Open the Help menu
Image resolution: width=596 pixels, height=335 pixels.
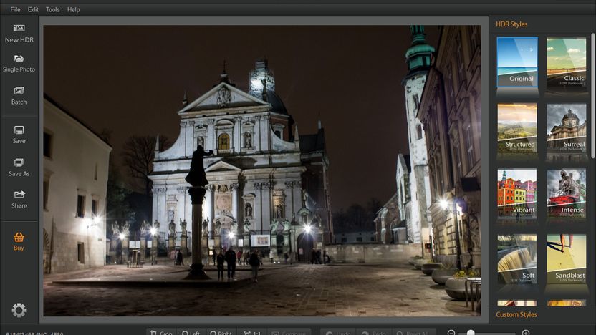[x=73, y=9]
